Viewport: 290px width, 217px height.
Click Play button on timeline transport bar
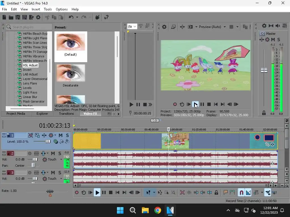(x=97, y=193)
